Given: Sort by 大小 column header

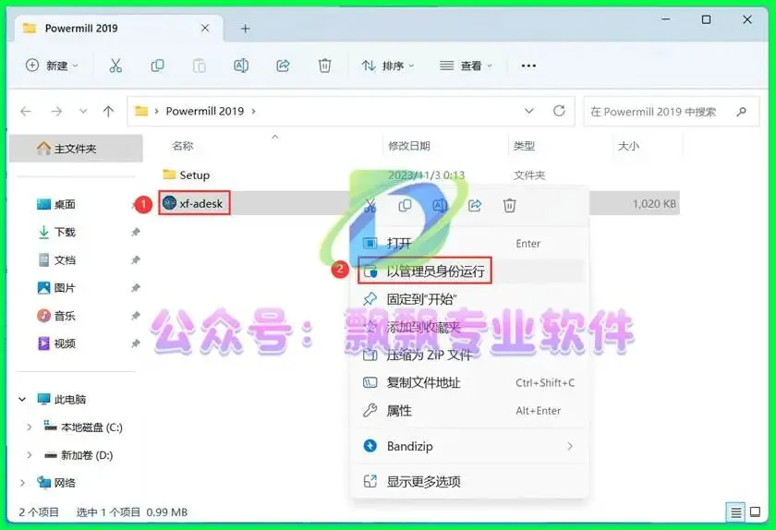Looking at the screenshot, I should point(628,146).
